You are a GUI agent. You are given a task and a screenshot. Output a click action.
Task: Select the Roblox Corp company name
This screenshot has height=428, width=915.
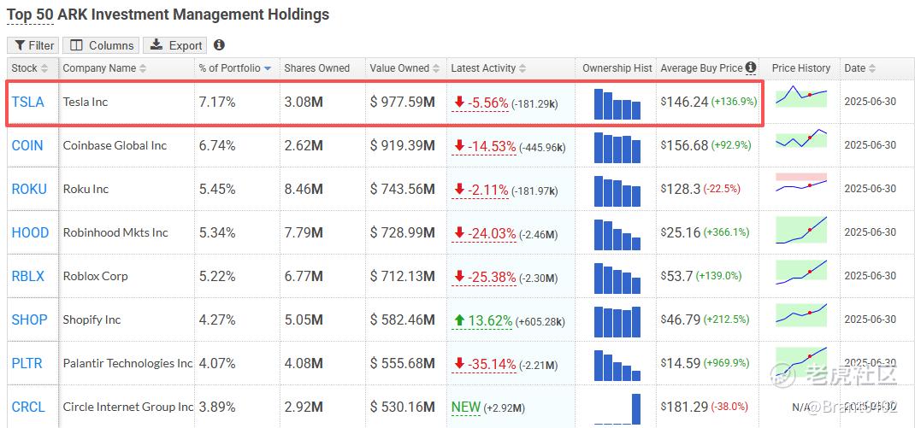pyautogui.click(x=95, y=276)
